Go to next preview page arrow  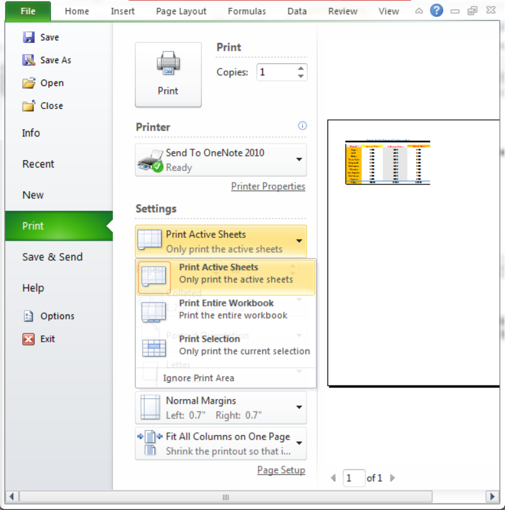tap(392, 478)
